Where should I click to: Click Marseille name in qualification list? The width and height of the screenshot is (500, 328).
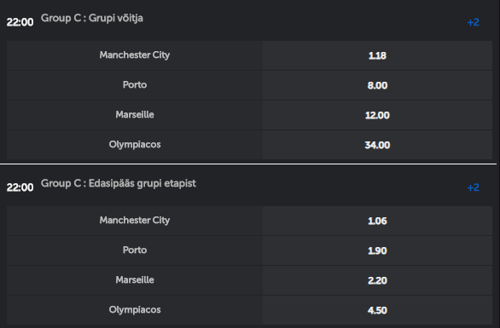tap(135, 280)
